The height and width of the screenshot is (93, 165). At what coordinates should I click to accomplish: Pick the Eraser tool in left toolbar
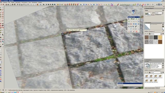click(3, 10)
